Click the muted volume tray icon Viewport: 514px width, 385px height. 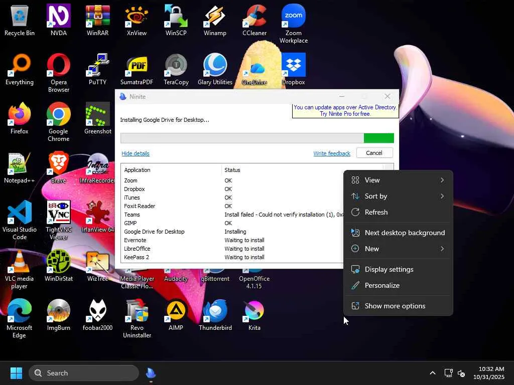(462, 373)
